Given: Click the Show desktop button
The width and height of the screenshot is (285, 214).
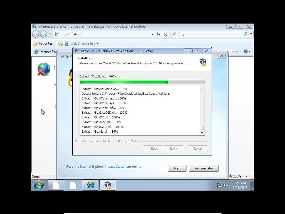Looking at the screenshot, I should coord(252,185).
